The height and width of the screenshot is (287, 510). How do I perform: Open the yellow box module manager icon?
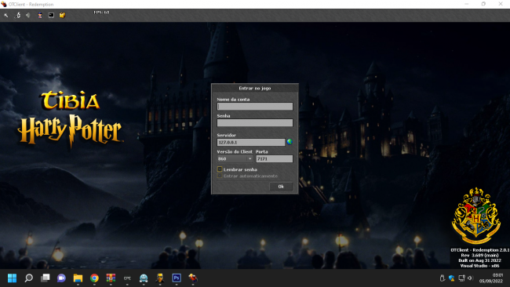click(x=62, y=15)
